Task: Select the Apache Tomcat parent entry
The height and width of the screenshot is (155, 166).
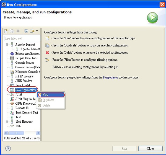Action: click(25, 45)
